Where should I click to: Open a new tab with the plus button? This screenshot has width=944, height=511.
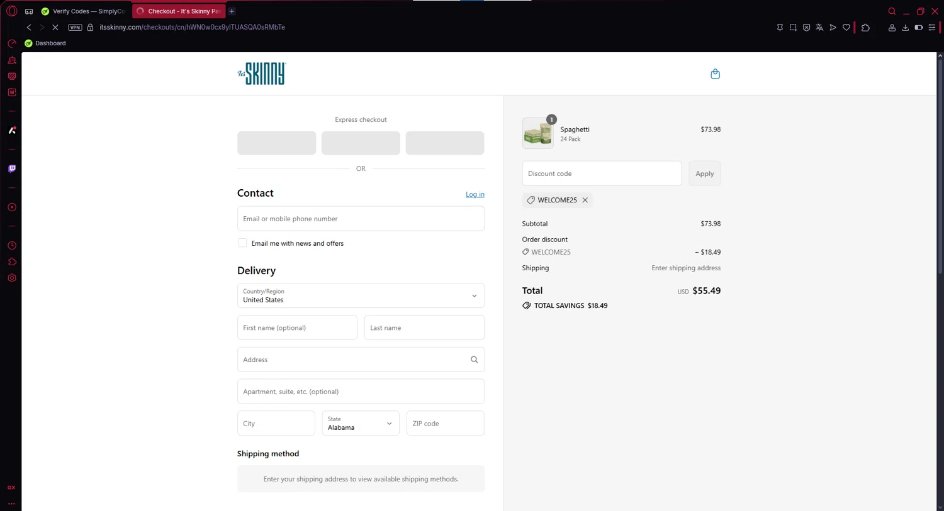(232, 11)
